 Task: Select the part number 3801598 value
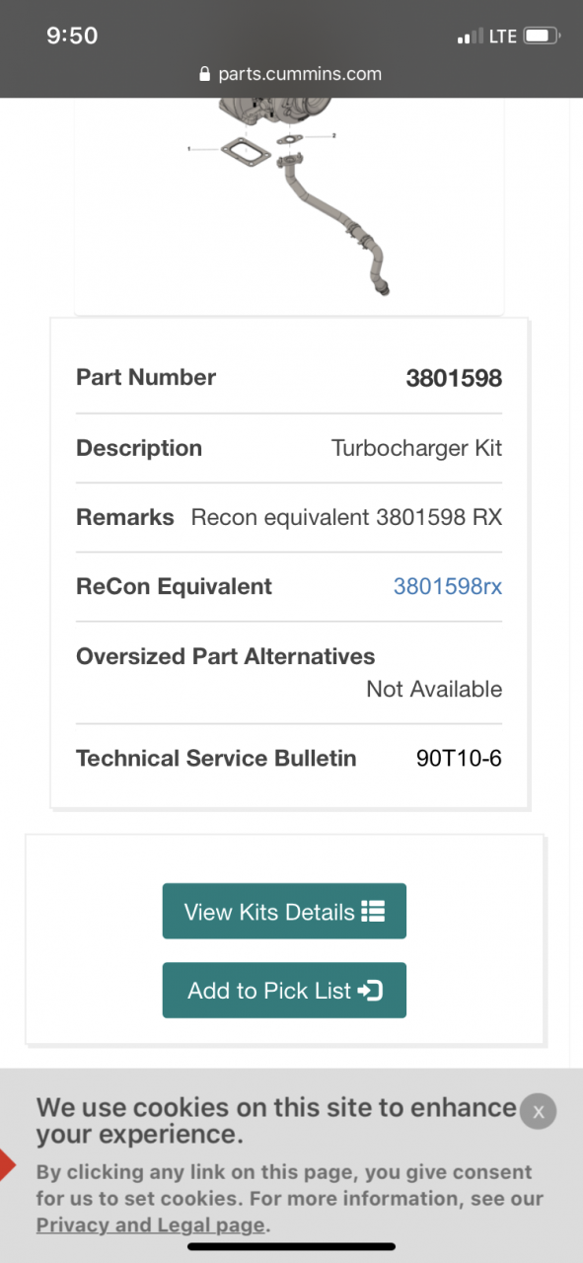pyautogui.click(x=454, y=377)
